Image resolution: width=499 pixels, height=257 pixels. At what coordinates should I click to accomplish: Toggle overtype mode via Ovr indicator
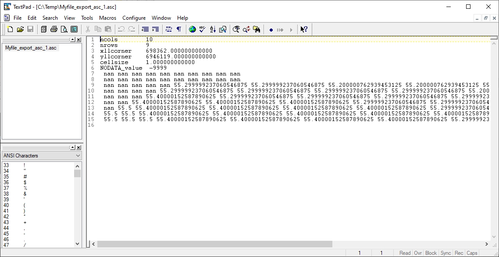[x=418, y=253]
